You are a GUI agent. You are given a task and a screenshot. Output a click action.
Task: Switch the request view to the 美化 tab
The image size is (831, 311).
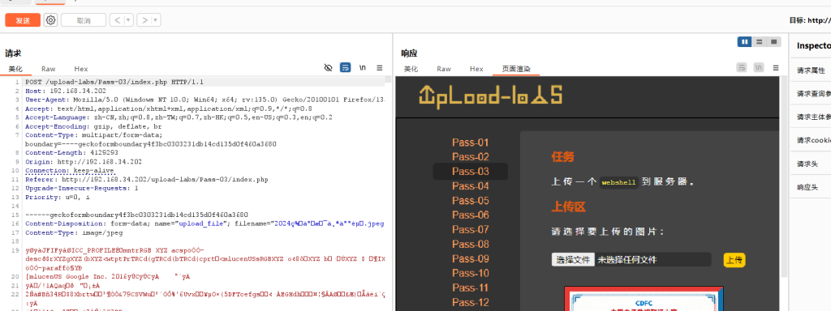tap(15, 69)
